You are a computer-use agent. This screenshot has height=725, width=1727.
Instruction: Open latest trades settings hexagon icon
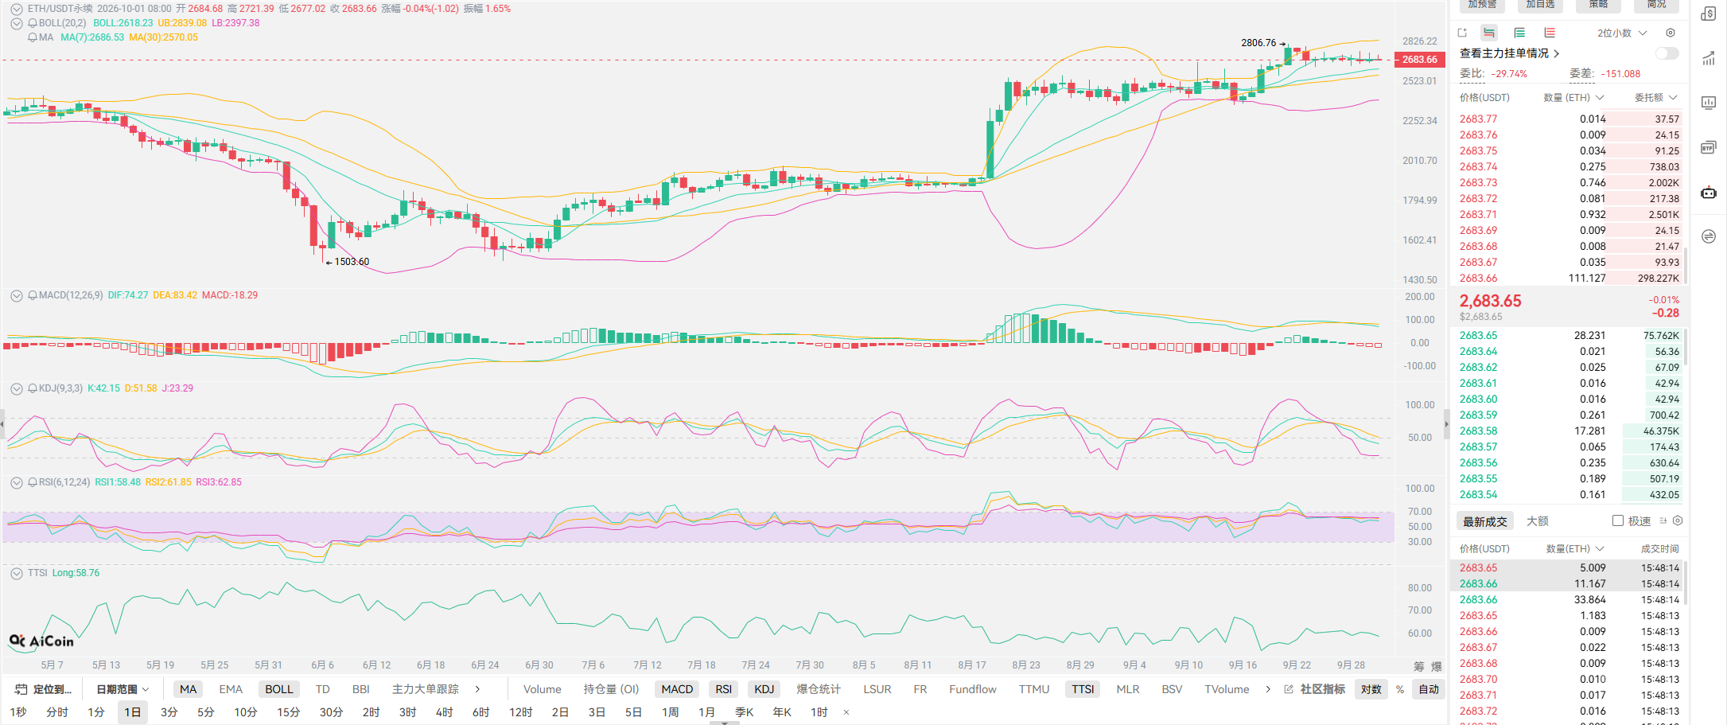(x=1678, y=520)
